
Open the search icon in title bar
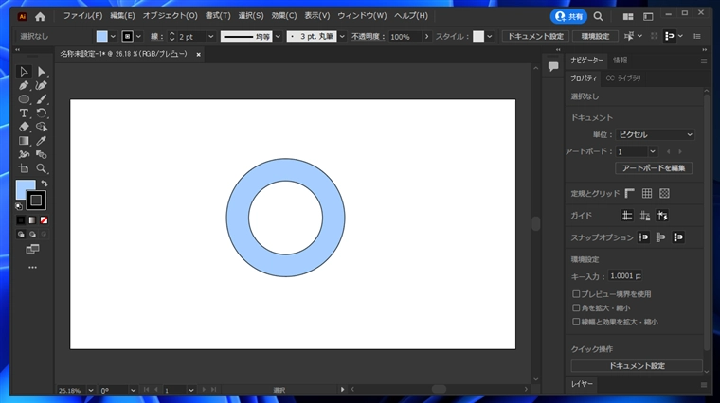598,16
